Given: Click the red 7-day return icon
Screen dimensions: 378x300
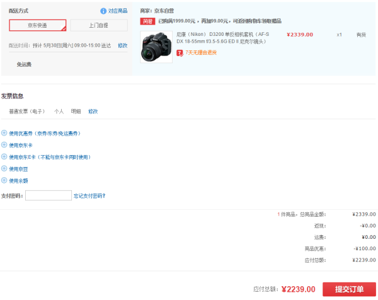Looking at the screenshot, I should pos(180,53).
